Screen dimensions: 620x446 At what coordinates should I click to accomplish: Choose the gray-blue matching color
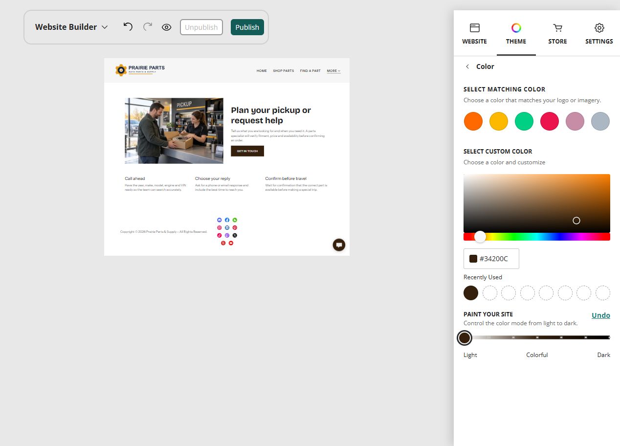[x=600, y=121]
